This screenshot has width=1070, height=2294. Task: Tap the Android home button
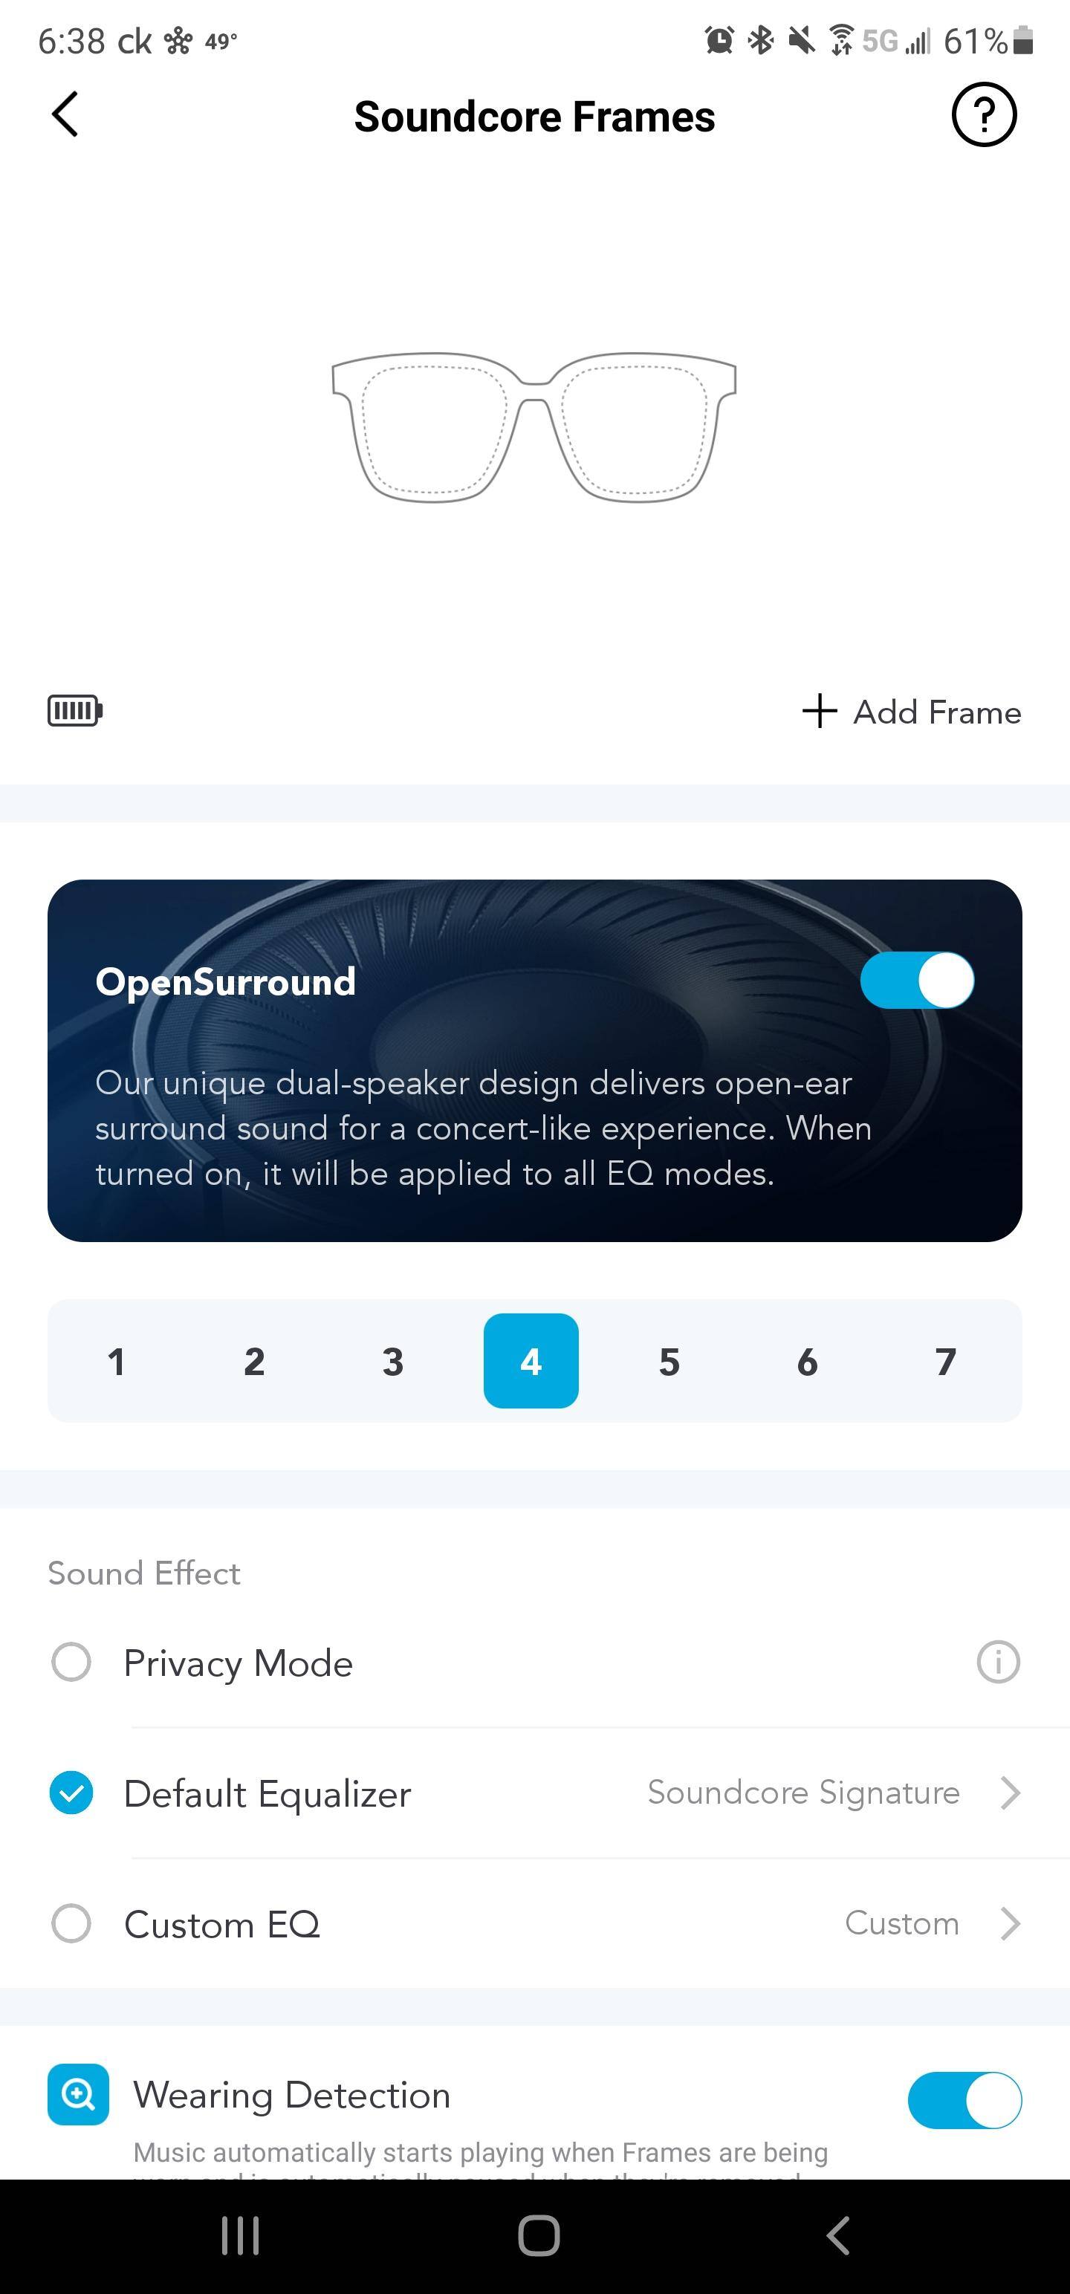538,2235
